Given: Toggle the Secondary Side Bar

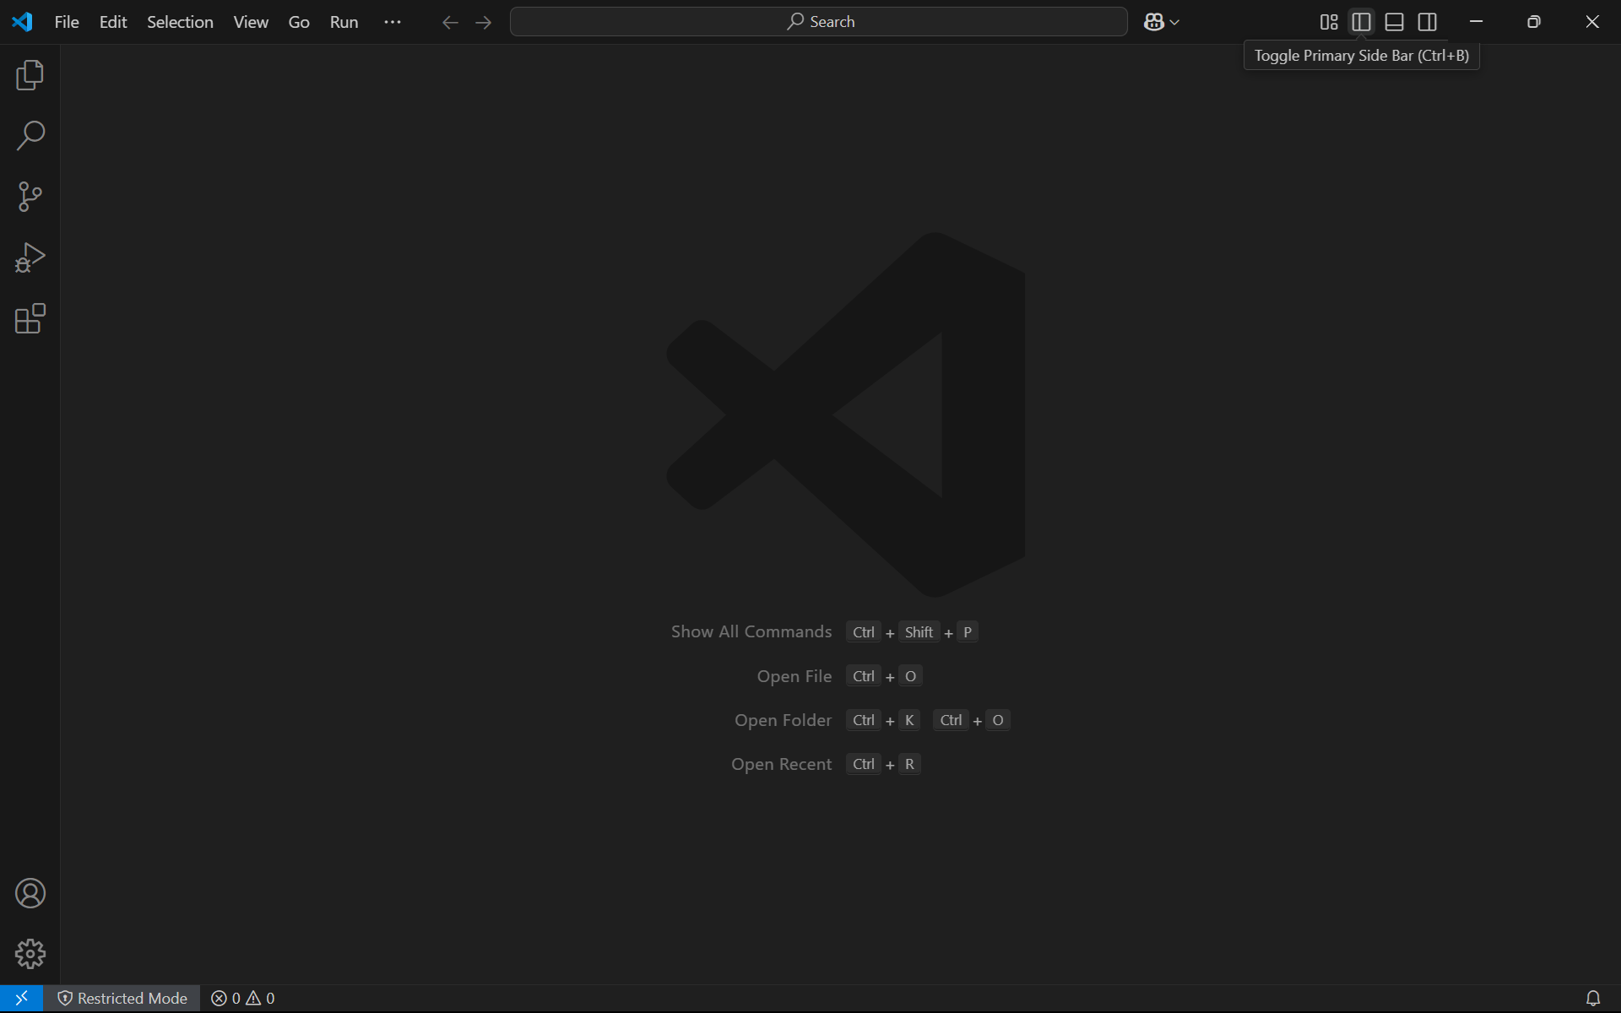Looking at the screenshot, I should (x=1427, y=22).
